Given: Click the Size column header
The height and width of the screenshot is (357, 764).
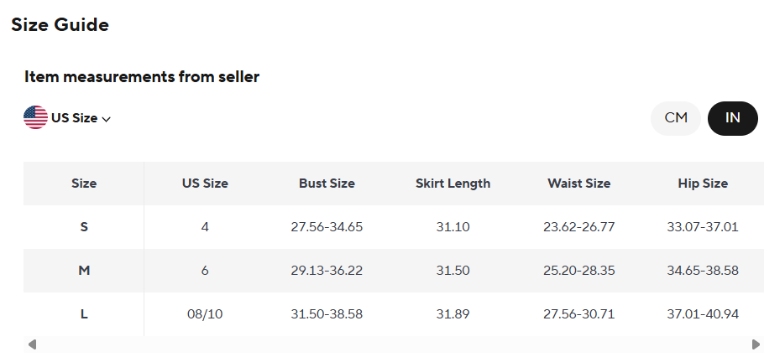Looking at the screenshot, I should (x=84, y=184).
